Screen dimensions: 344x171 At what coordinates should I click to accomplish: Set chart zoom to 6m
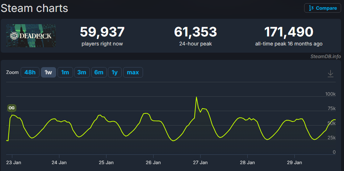click(x=99, y=73)
